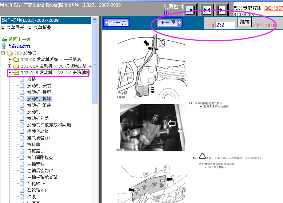Open the 气门间隙检查 document
The image size is (283, 203).
click(x=40, y=158)
